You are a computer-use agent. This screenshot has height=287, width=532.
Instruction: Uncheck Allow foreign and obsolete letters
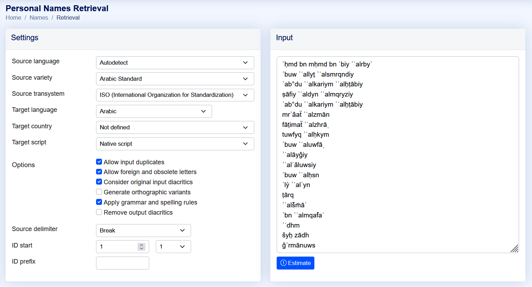(x=99, y=172)
